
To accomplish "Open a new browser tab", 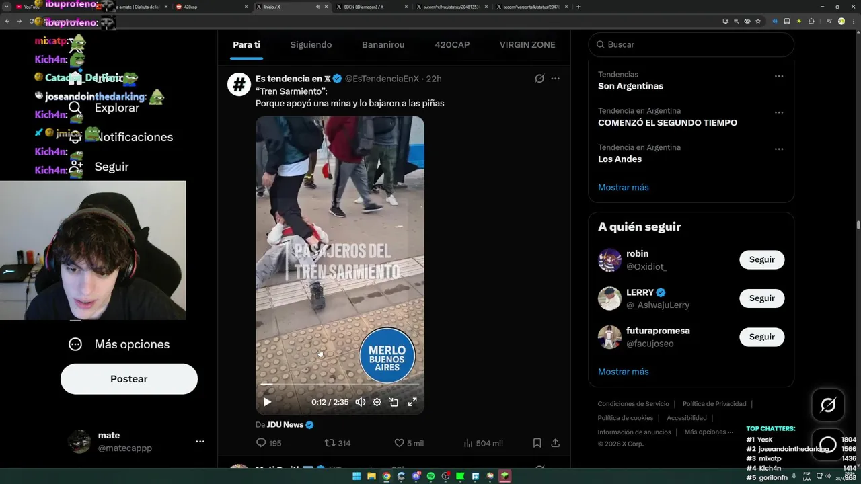I will 578,7.
